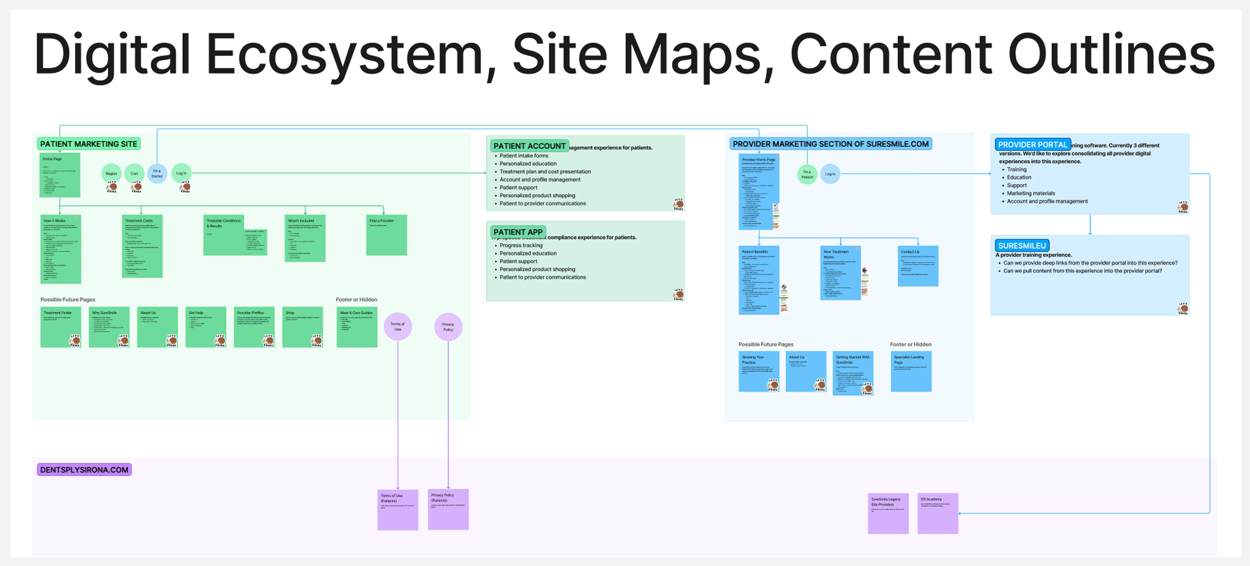
Task: Click the blue I'm a Doctor circle
Action: 157,173
